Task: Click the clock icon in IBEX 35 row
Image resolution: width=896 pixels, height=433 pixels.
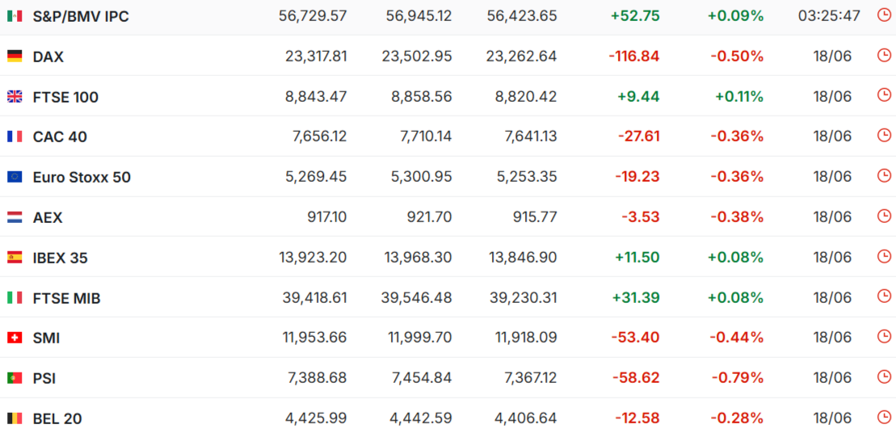Action: pyautogui.click(x=883, y=256)
